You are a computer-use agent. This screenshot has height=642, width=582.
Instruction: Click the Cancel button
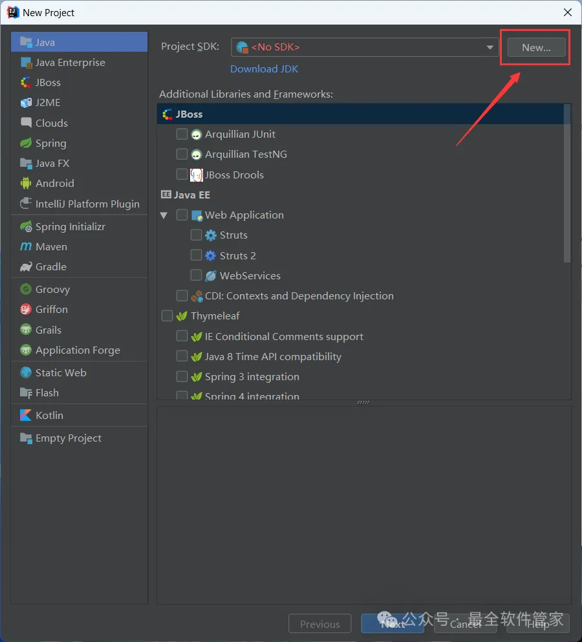pos(465,624)
